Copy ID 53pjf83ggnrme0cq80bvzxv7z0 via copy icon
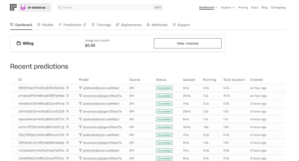Viewport: 299px width, 161px height. 67,135
